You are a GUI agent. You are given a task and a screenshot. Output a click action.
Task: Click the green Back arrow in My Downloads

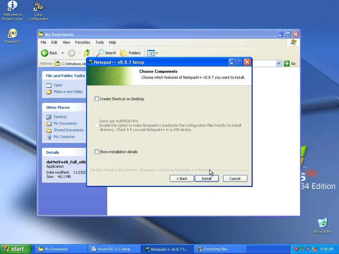[x=45, y=53]
